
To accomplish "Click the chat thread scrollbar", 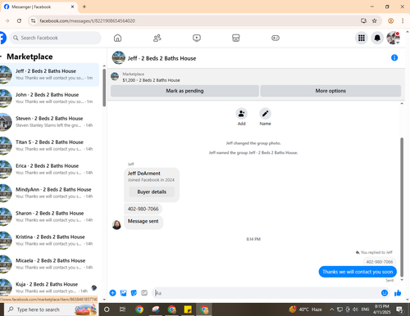I will tap(402, 207).
